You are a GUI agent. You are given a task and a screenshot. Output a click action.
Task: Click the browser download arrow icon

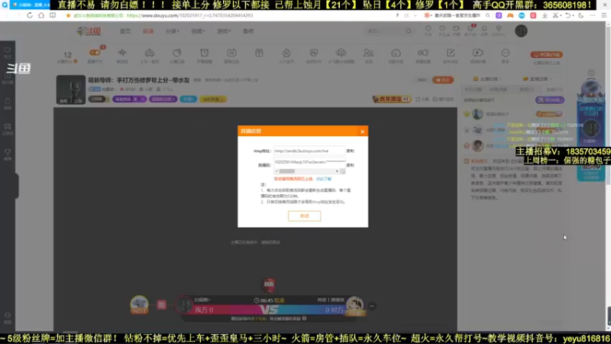coord(545,15)
